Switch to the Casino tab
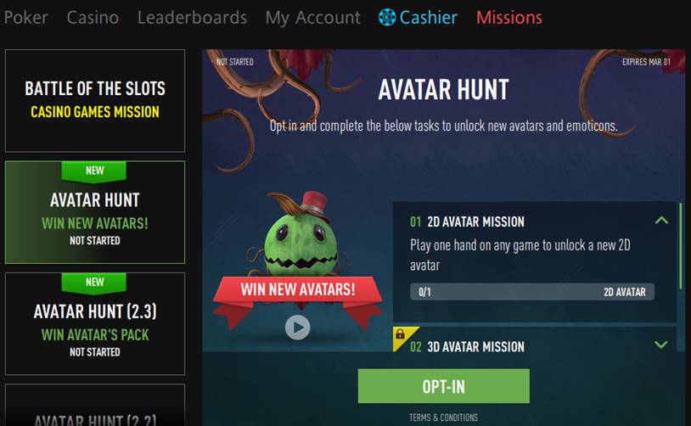The height and width of the screenshot is (426, 691). click(x=93, y=18)
